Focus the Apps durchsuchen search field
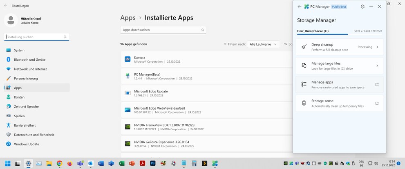 (163, 30)
